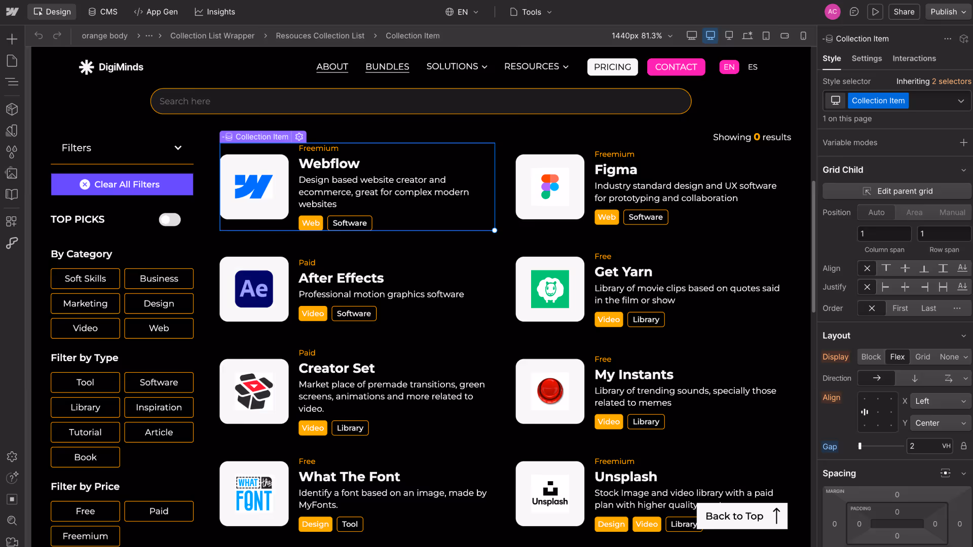Screen dimensions: 973x547
Task: Open the Components cube icon
Action: (x=12, y=109)
